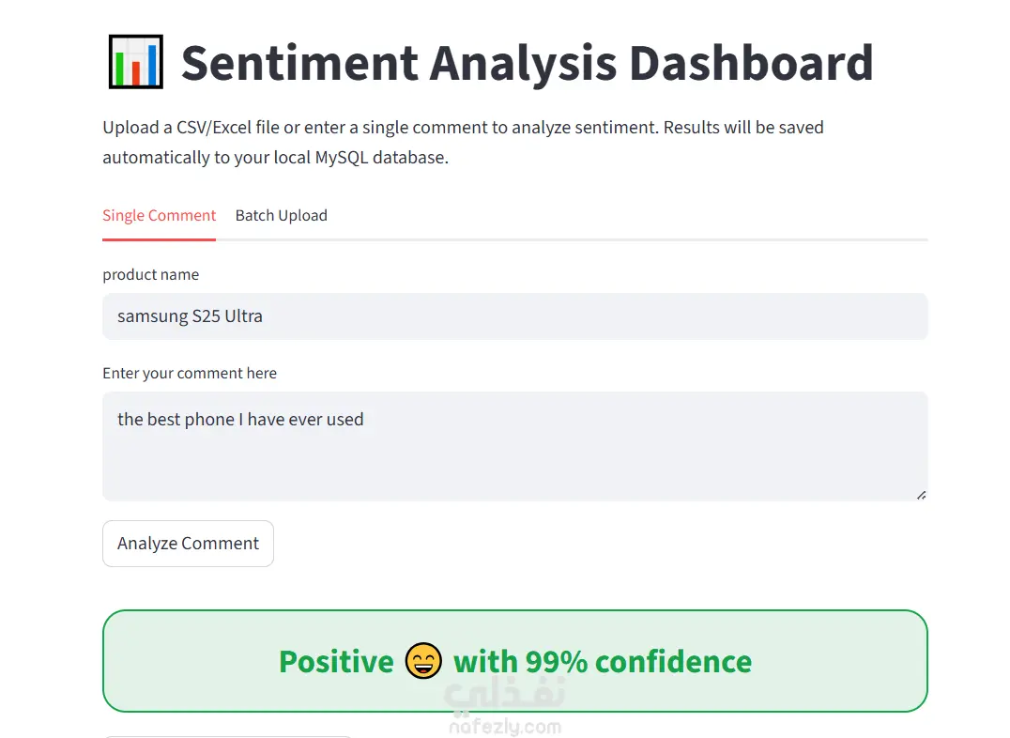The height and width of the screenshot is (738, 1010).
Task: Click the "Sentiment Analysis Dashboard" heading
Action: [x=527, y=63]
